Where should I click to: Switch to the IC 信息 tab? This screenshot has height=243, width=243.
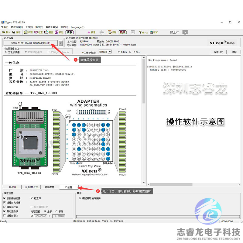(69, 187)
